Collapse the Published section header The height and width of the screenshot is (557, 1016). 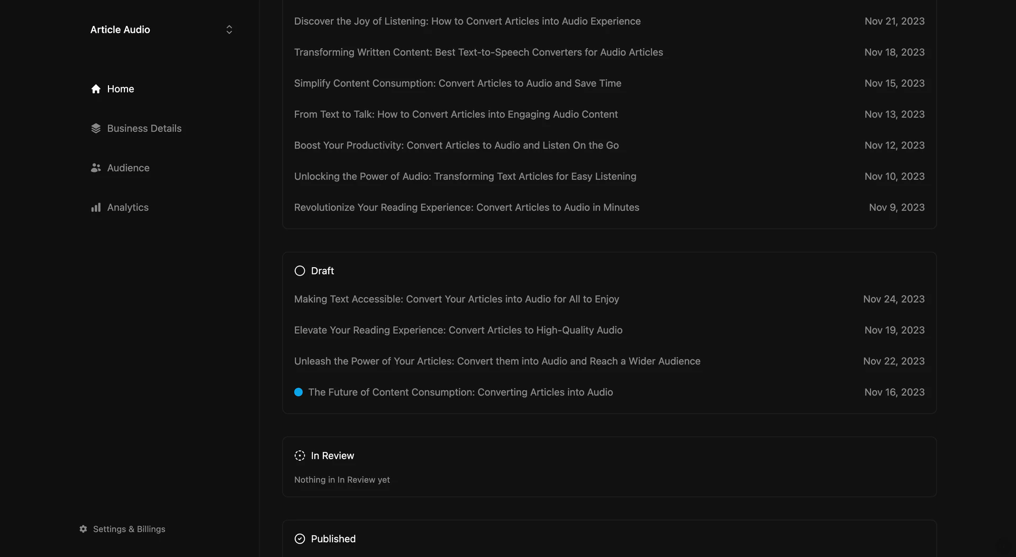[333, 538]
